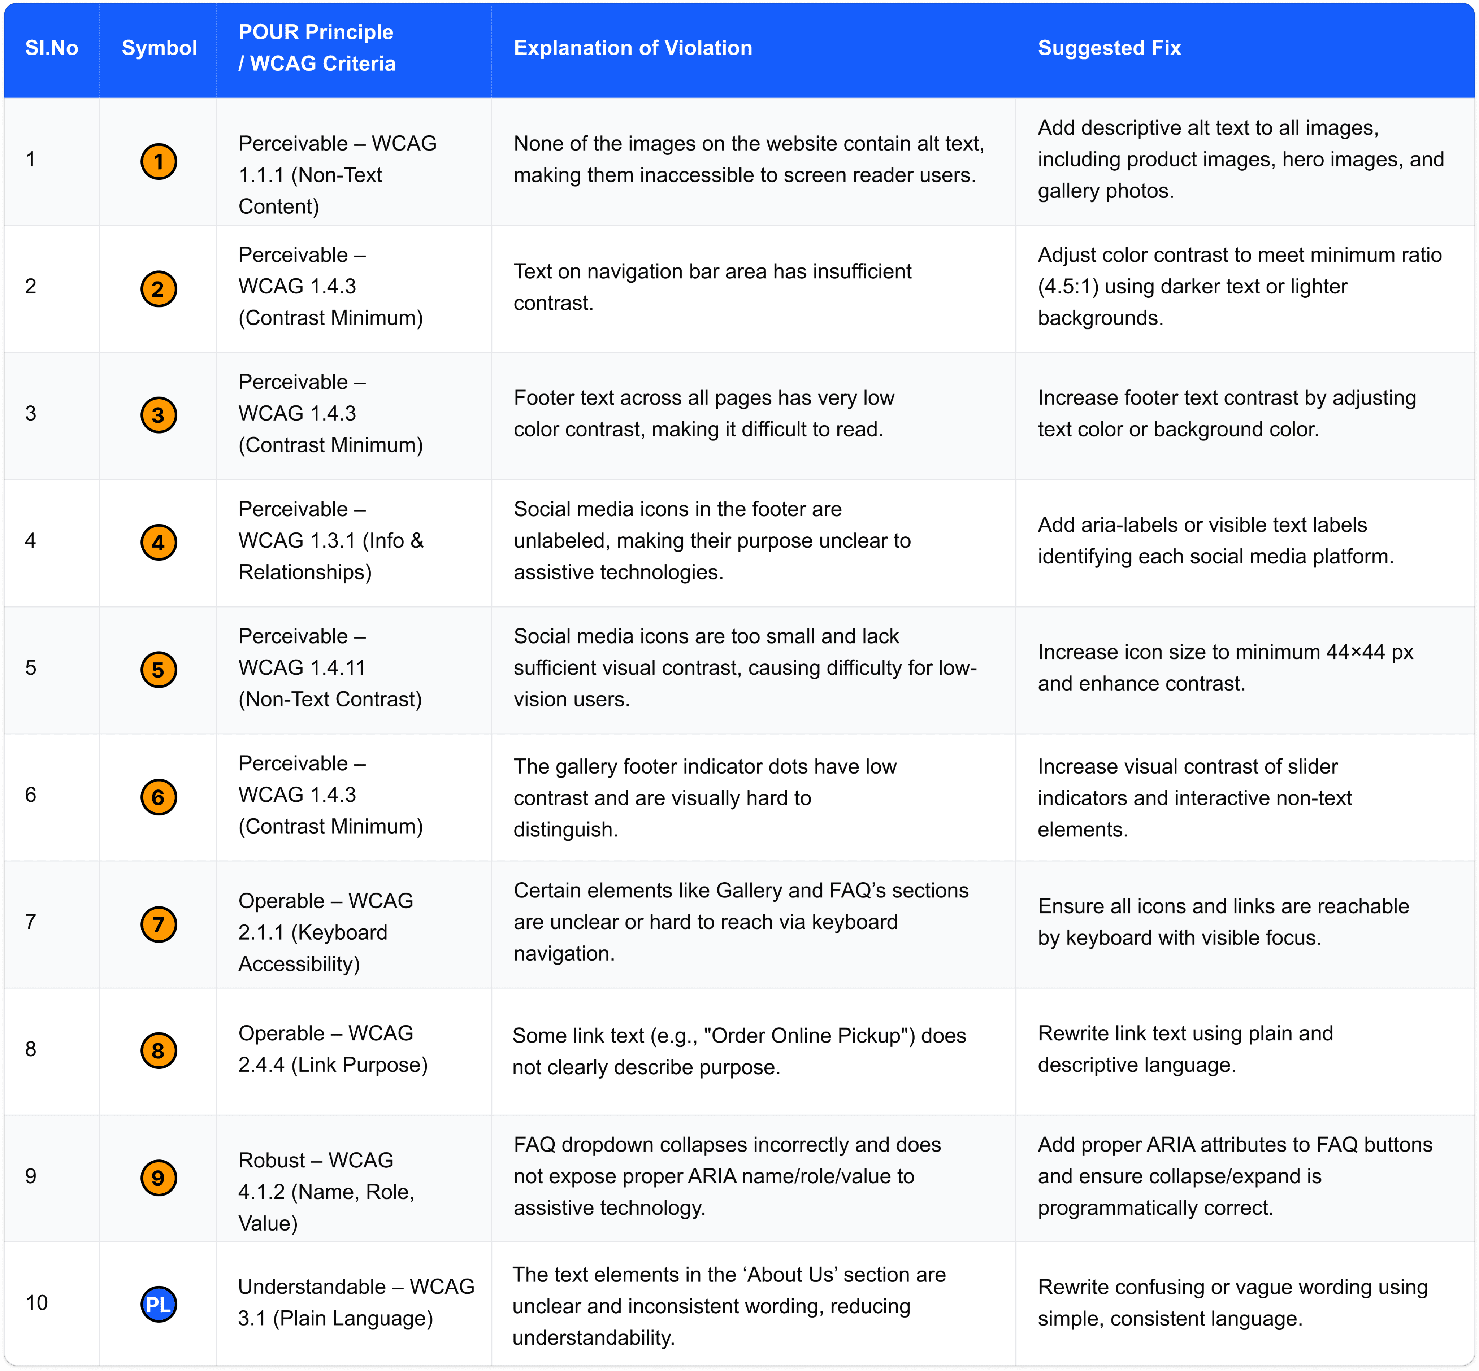Click the orange number 7 symbol badge
The height and width of the screenshot is (1371, 1479).
[158, 924]
